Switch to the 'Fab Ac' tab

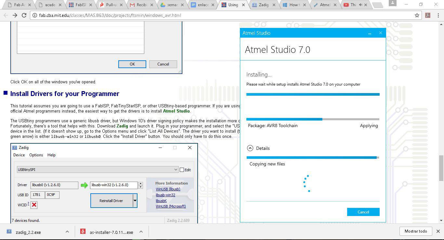click(x=20, y=5)
